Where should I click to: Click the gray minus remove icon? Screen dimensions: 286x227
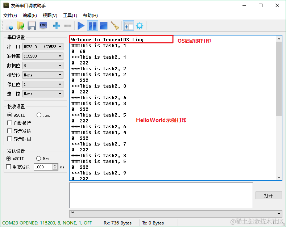click(67, 26)
